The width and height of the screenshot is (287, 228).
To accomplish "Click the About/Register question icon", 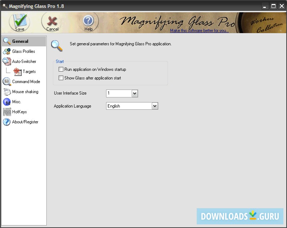I will coord(7,122).
